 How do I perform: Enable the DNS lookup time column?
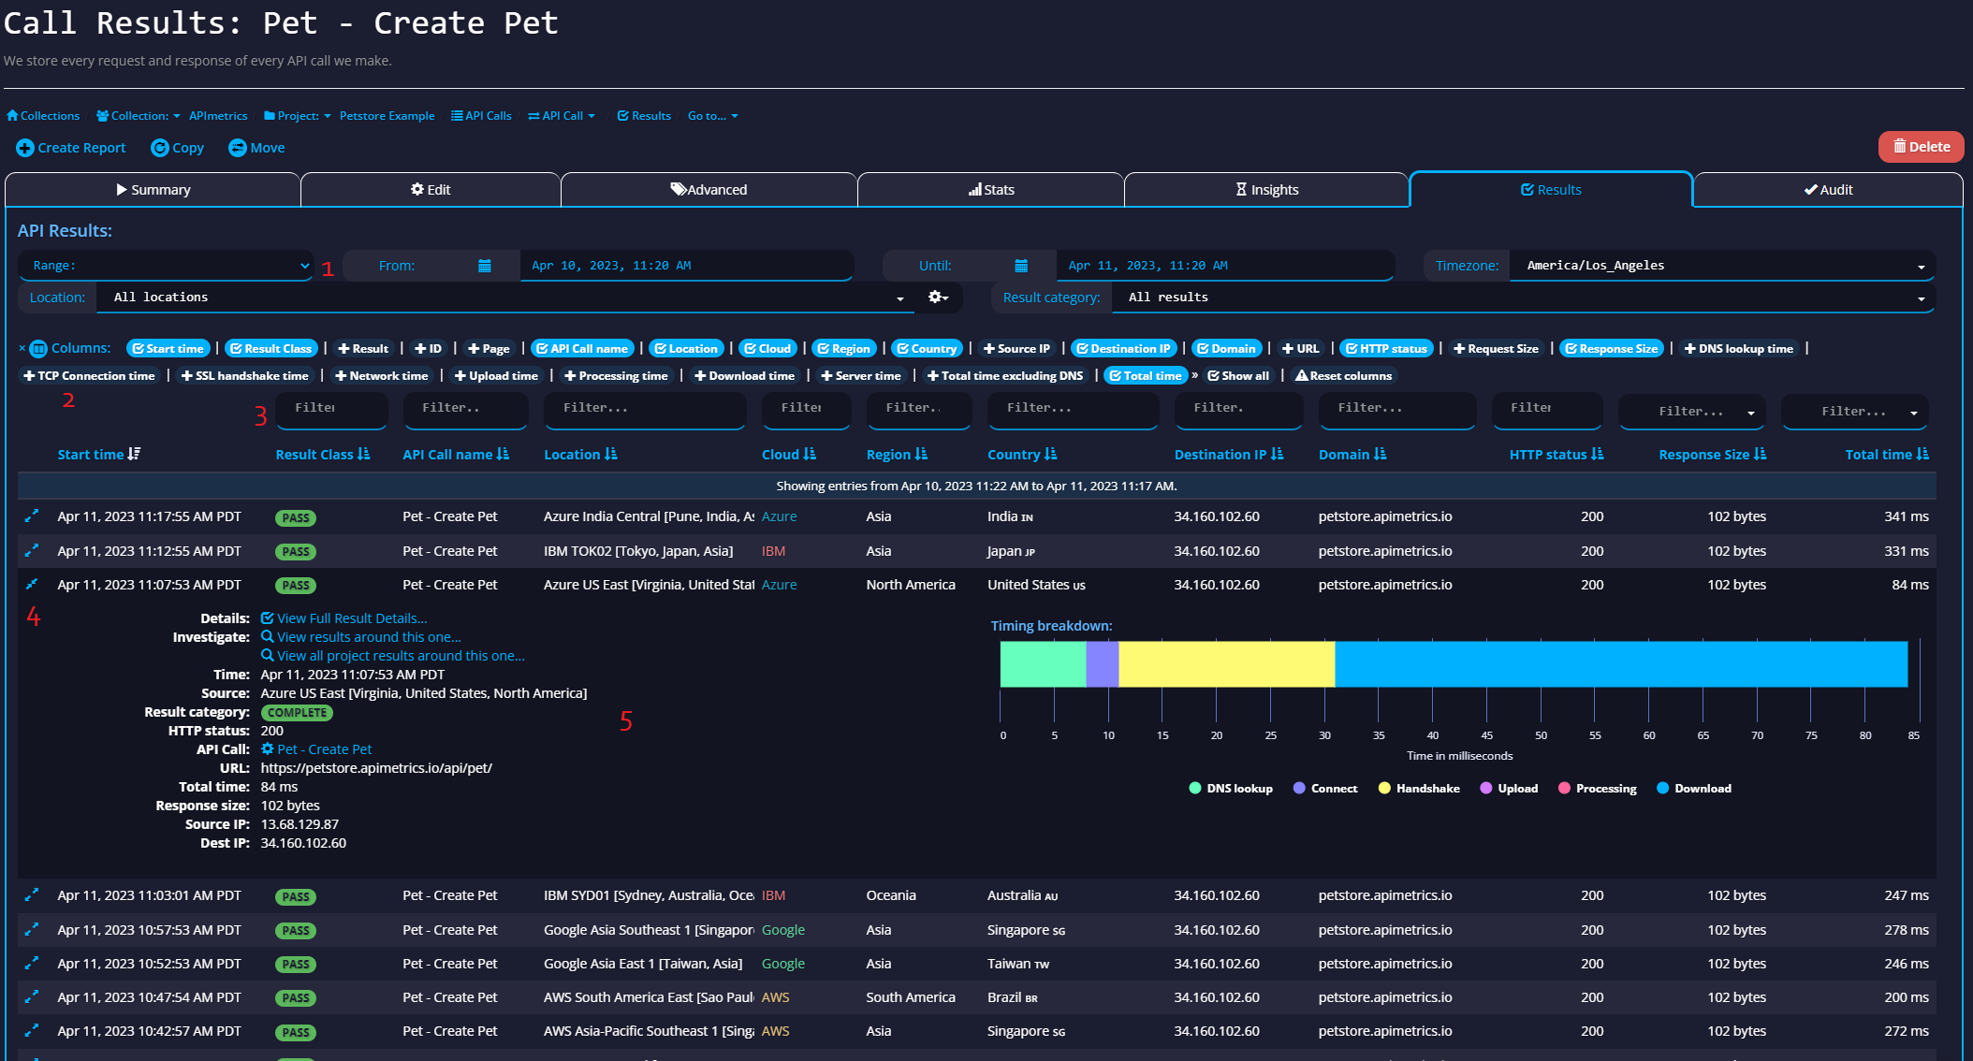[1738, 348]
